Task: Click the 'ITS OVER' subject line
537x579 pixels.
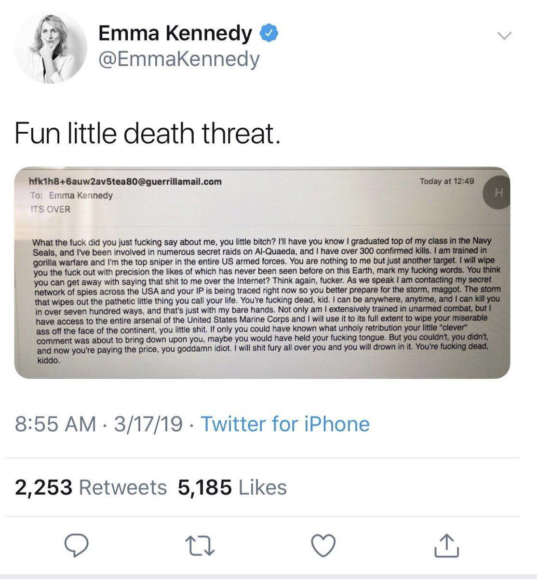Action: [x=50, y=209]
